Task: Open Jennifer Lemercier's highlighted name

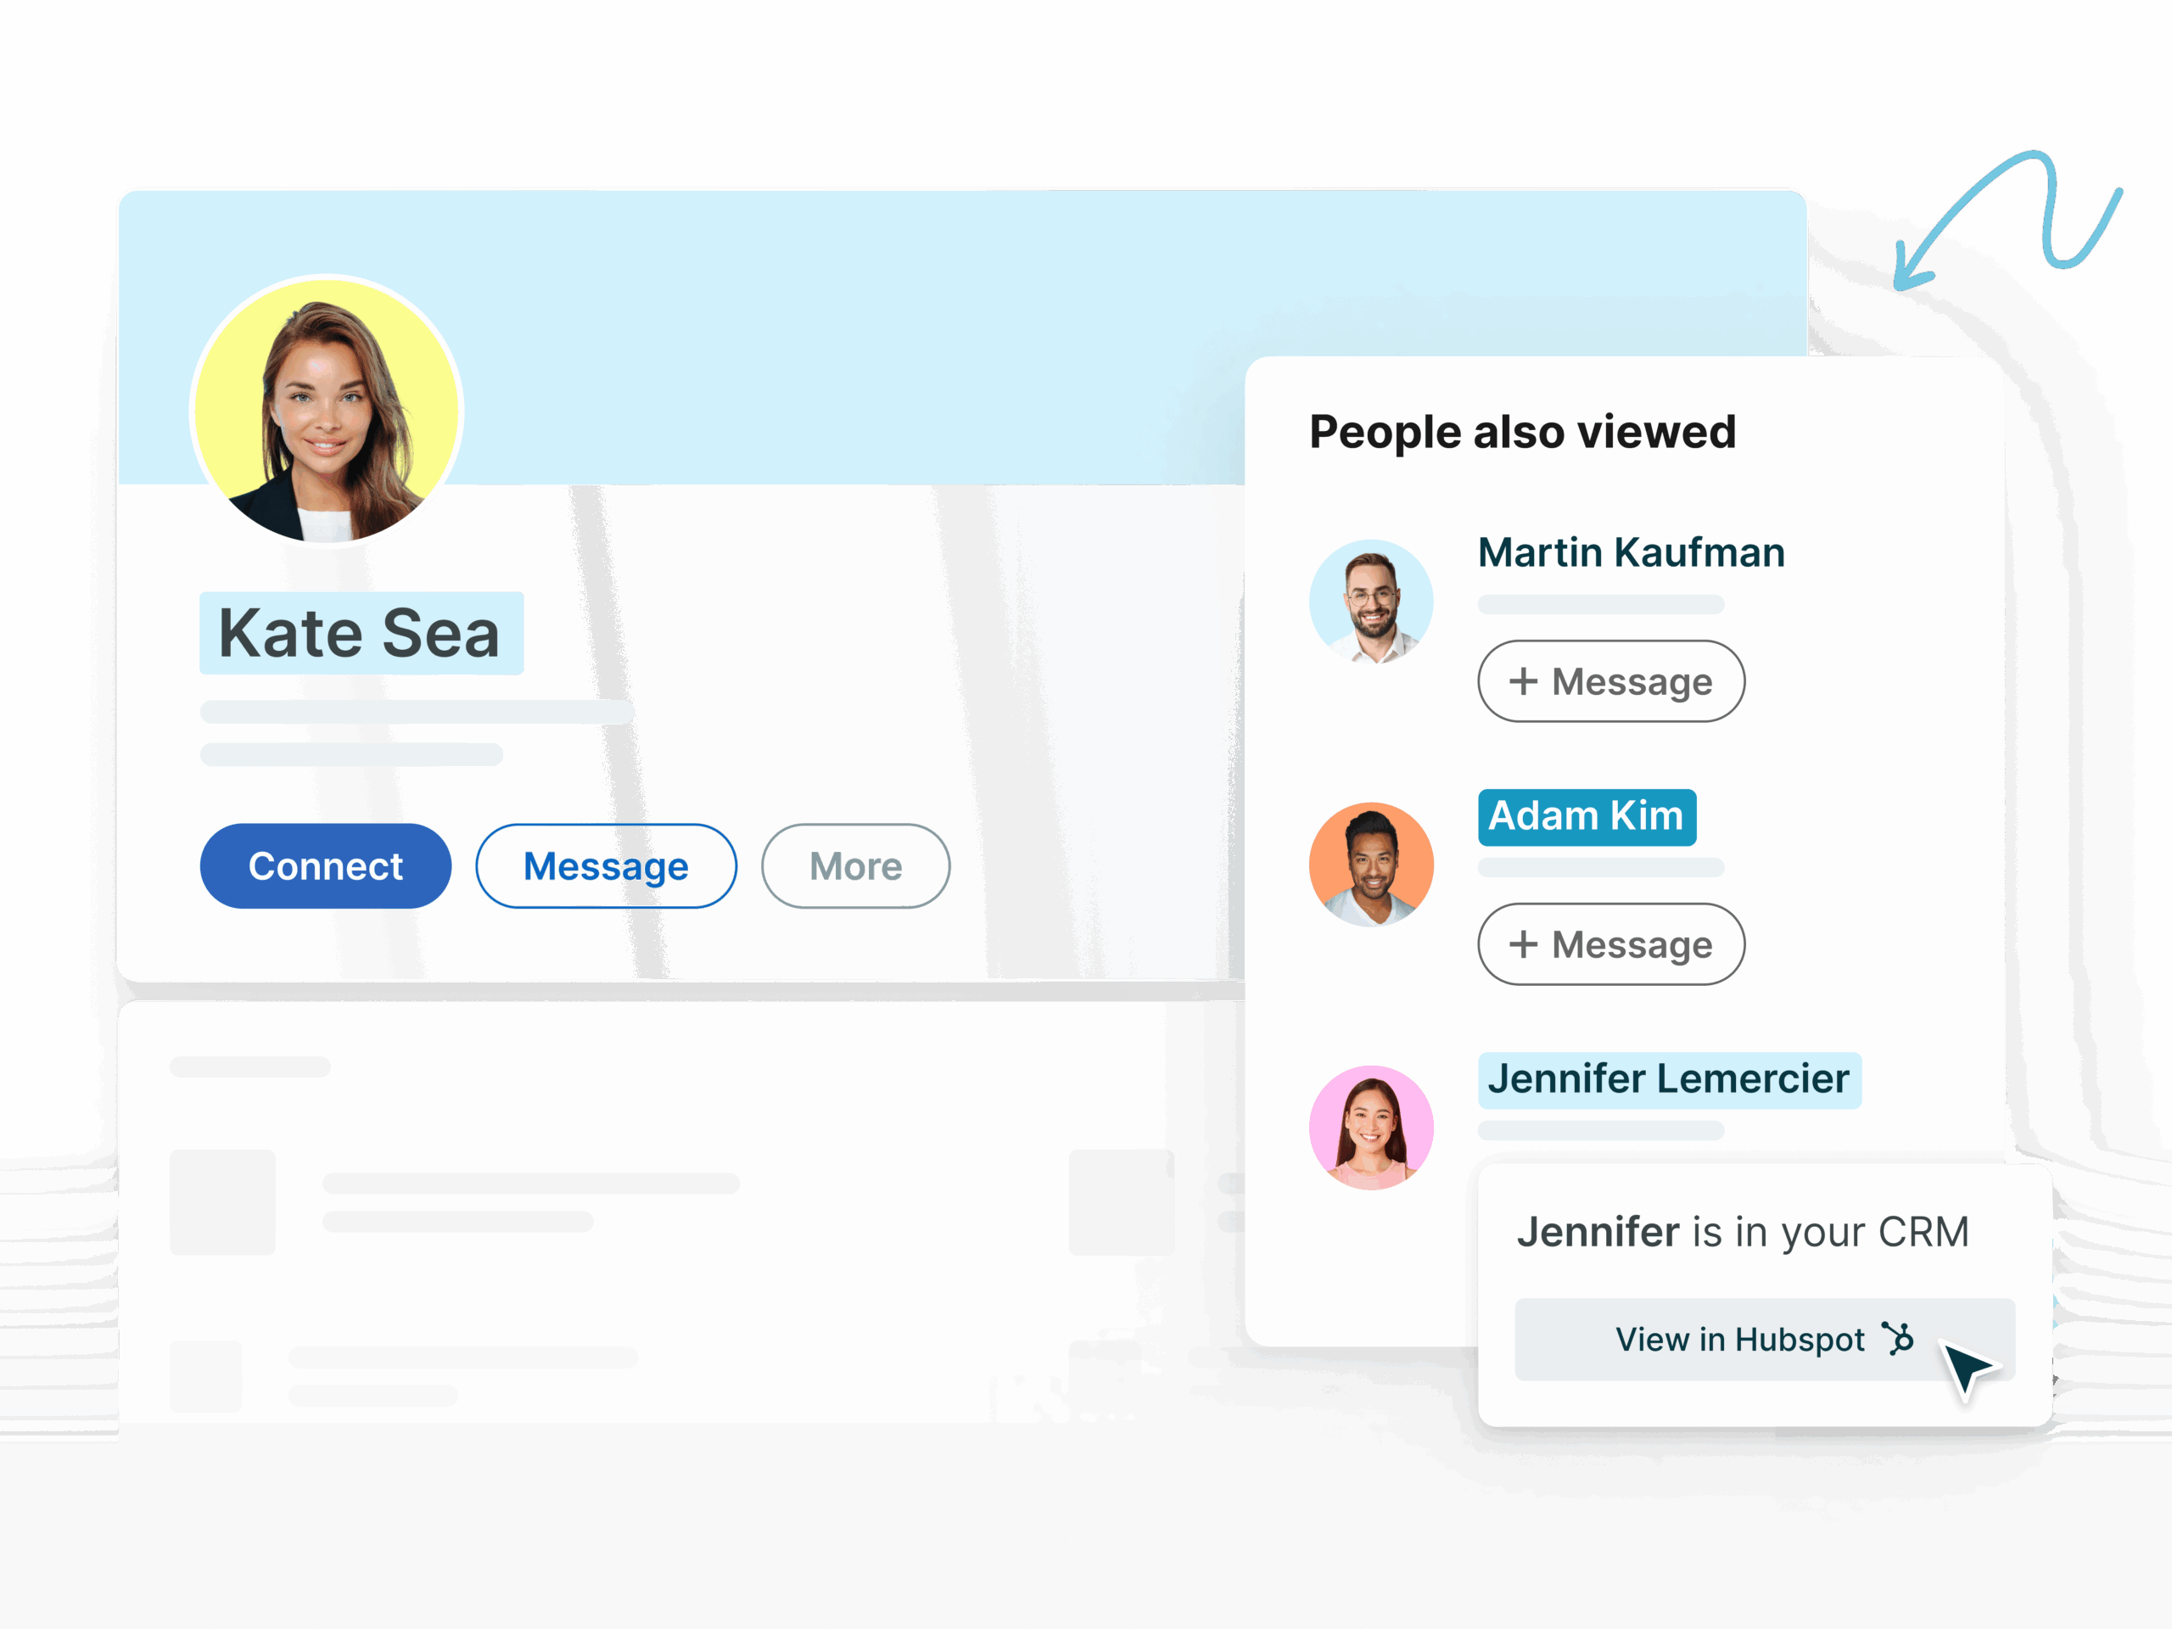Action: [x=1668, y=1080]
